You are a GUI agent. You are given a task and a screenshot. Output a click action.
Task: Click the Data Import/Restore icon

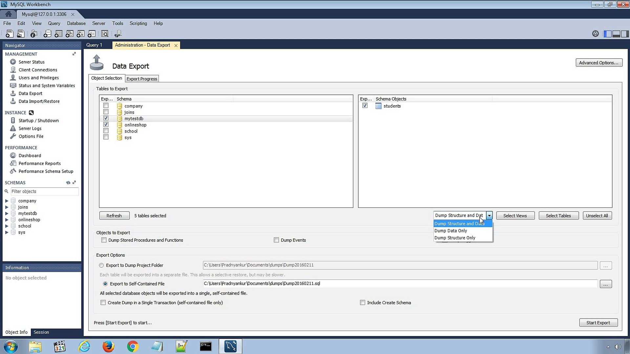click(12, 101)
